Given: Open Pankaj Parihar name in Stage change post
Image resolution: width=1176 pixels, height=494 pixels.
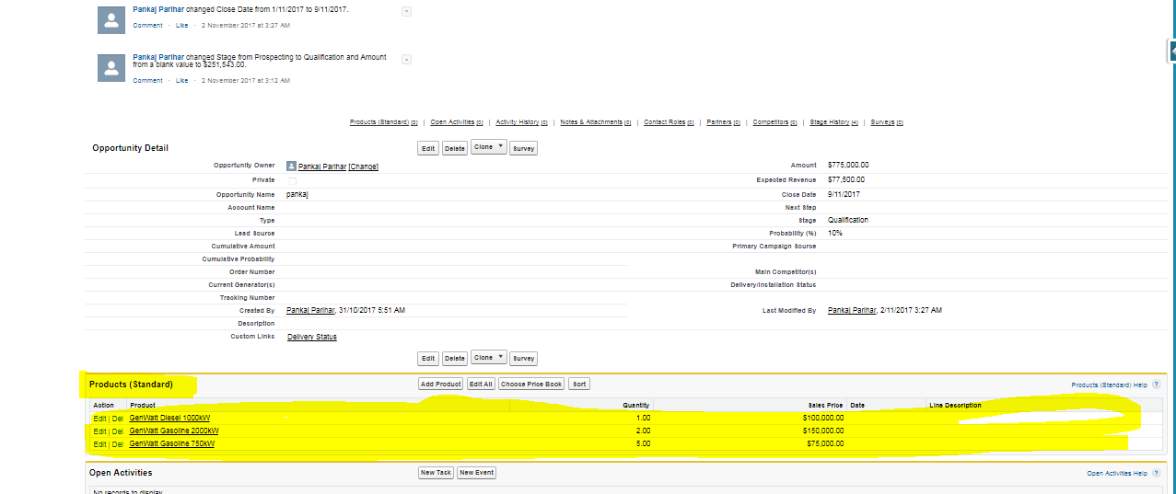Looking at the screenshot, I should point(158,57).
